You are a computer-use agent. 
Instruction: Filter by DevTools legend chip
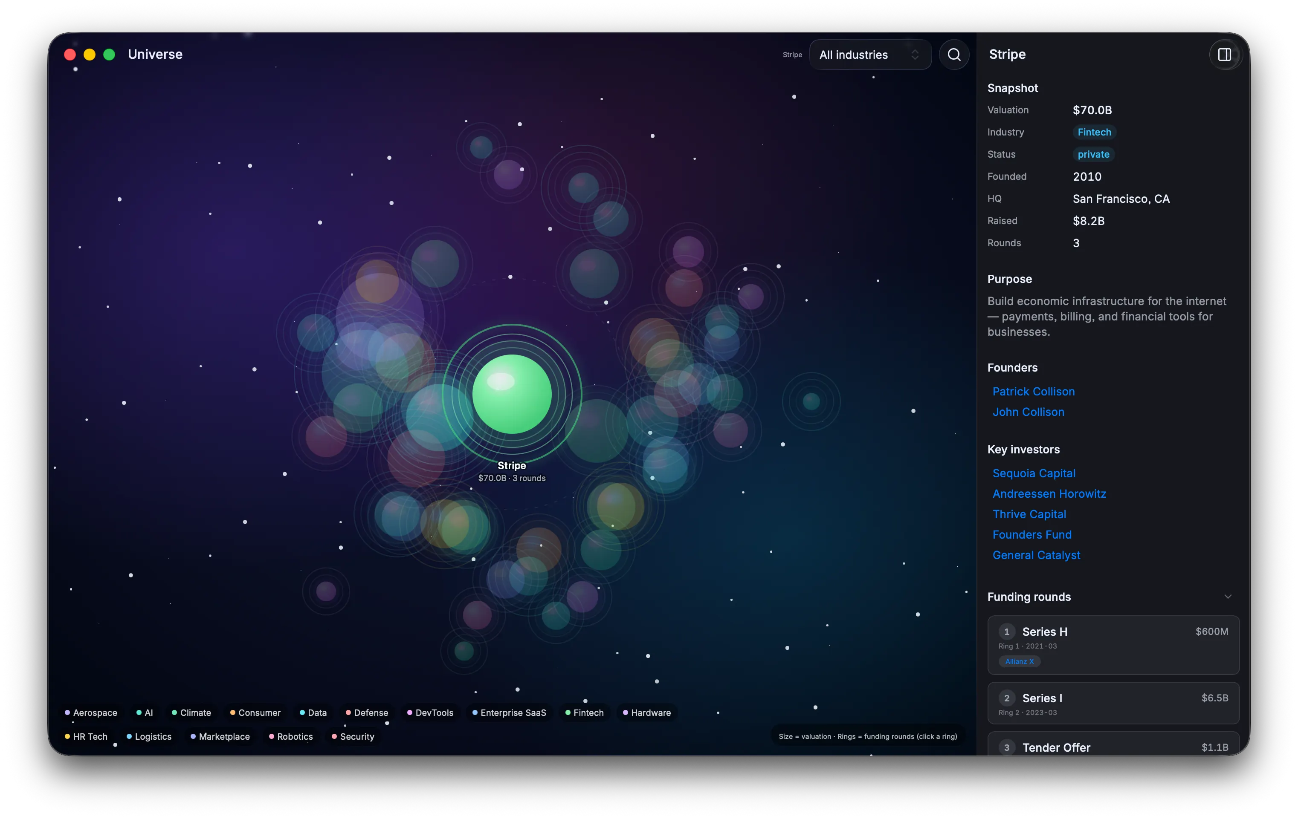(x=430, y=713)
